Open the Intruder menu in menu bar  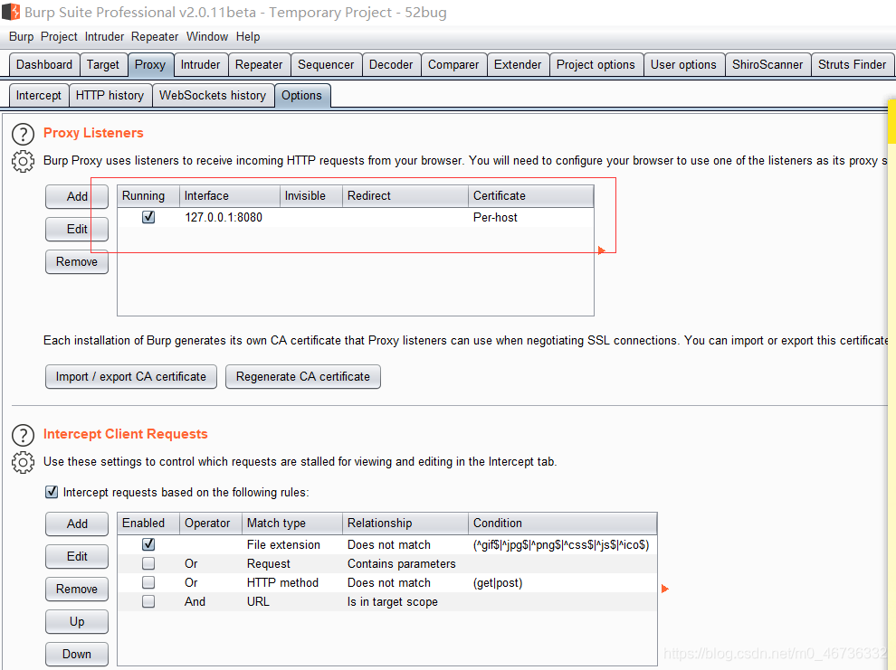[x=104, y=36]
